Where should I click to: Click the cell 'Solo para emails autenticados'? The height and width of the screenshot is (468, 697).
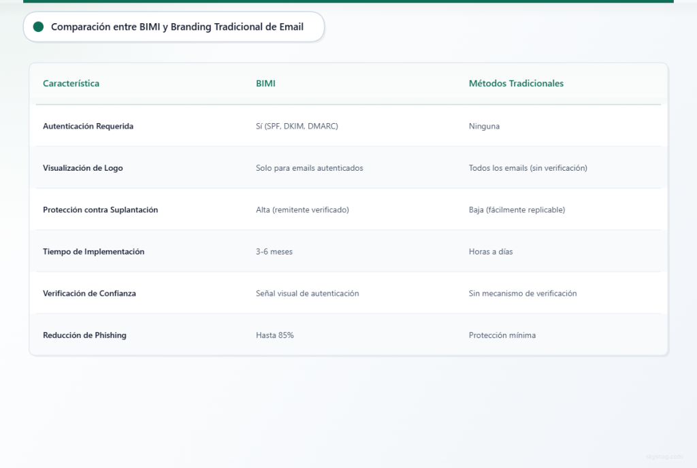[310, 168]
